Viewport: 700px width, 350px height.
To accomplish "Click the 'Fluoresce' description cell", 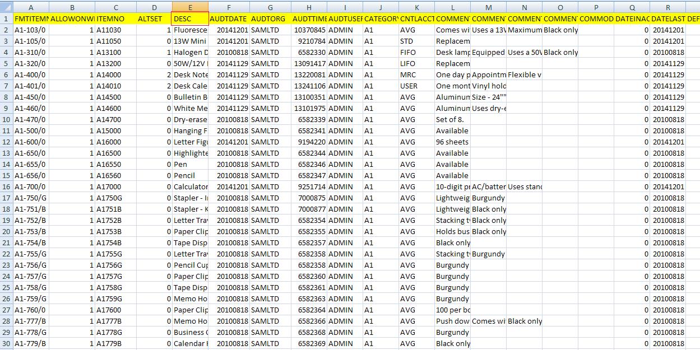I will click(190, 30).
